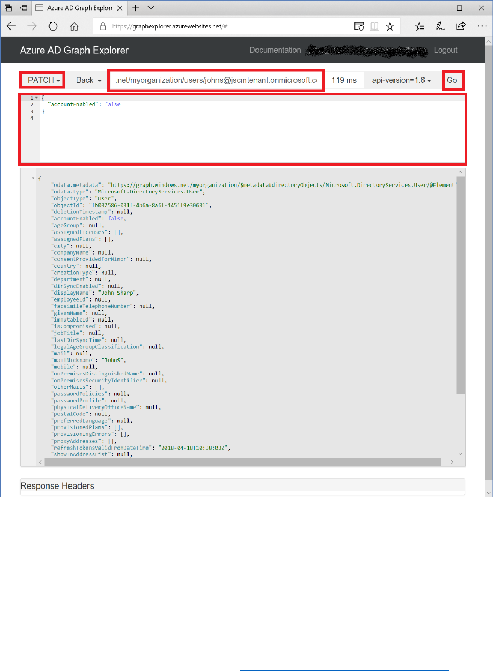This screenshot has height=671, width=493.
Task: Open the web notes pen icon
Action: [440, 26]
